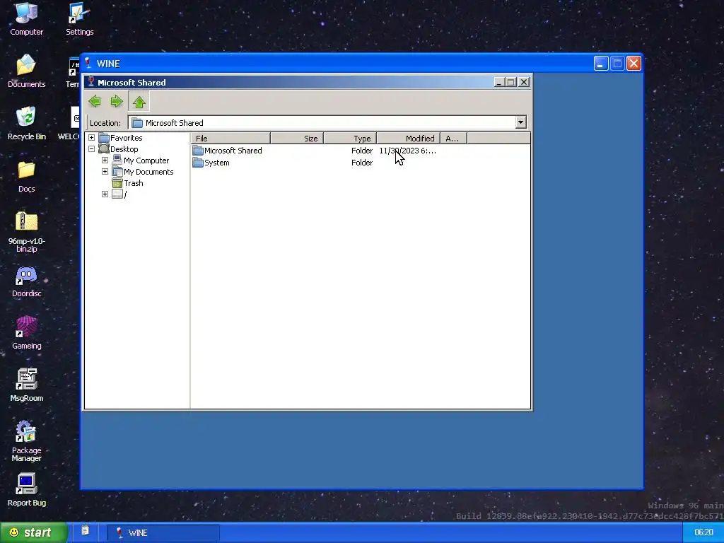Viewport: 724px width, 543px height.
Task: Go back with the green left arrow
Action: (x=95, y=102)
